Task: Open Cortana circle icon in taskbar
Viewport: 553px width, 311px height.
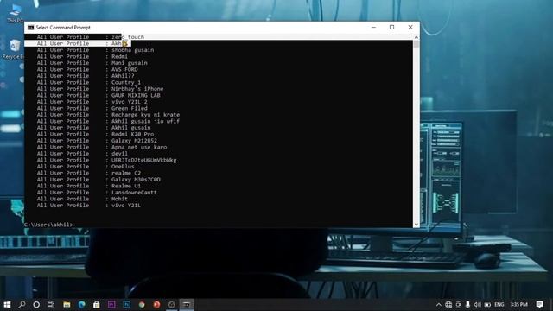Action: click(36, 304)
